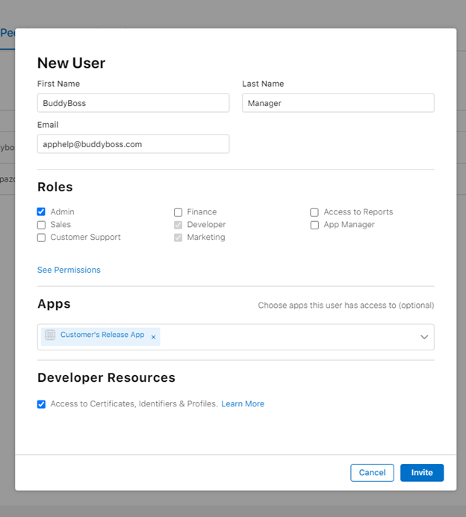Select the Email address field
This screenshot has height=517, width=466.
tap(133, 144)
